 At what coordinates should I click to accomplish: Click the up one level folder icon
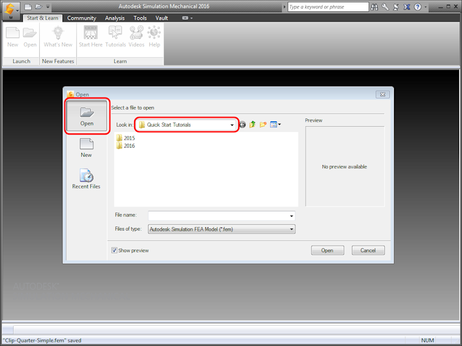point(253,124)
